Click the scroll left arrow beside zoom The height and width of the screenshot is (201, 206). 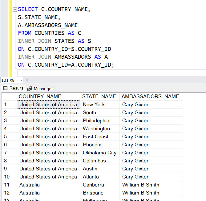tap(27, 80)
